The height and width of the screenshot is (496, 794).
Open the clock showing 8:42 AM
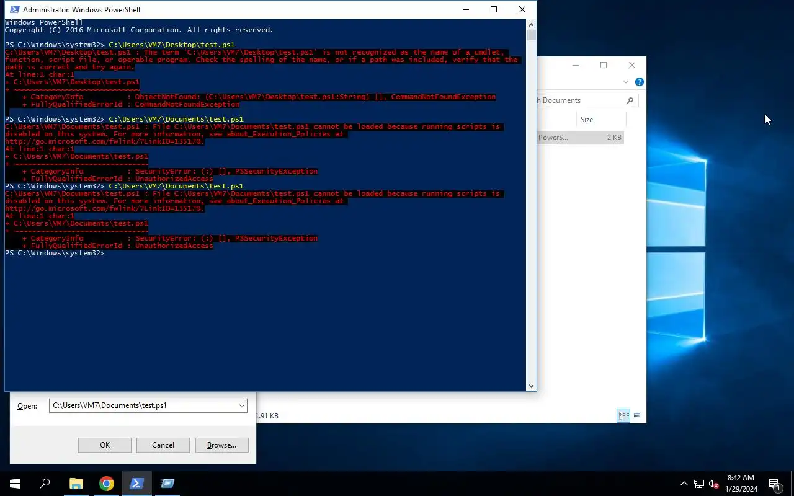[x=741, y=484]
